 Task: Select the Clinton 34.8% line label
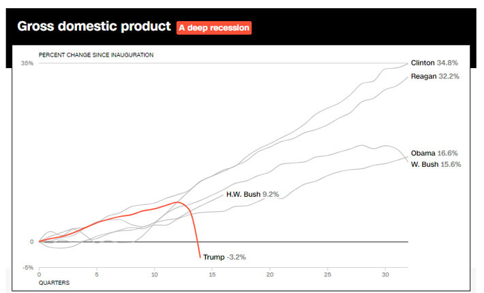point(434,63)
